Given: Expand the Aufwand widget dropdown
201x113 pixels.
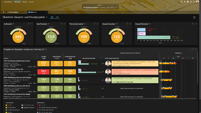Looking at the screenshot, I should tap(13, 24).
